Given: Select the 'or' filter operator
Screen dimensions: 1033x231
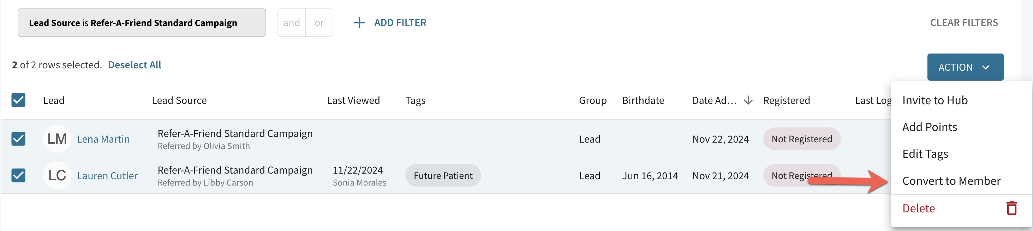Looking at the screenshot, I should coord(319,23).
